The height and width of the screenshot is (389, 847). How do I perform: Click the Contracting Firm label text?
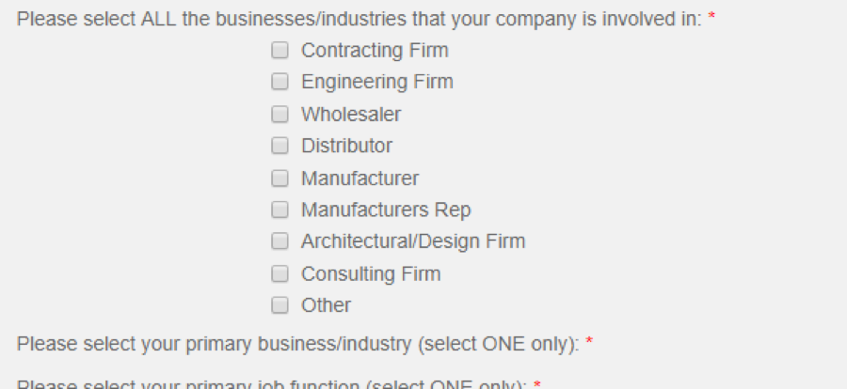pyautogui.click(x=375, y=50)
